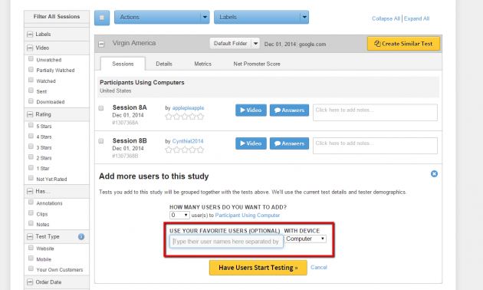
Task: Click Have Users Start Testing button
Action: tap(258, 268)
